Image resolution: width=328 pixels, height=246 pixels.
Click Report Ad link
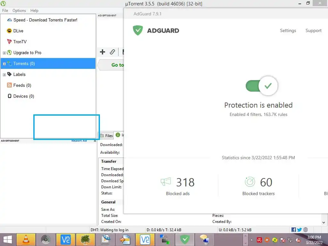click(79, 141)
